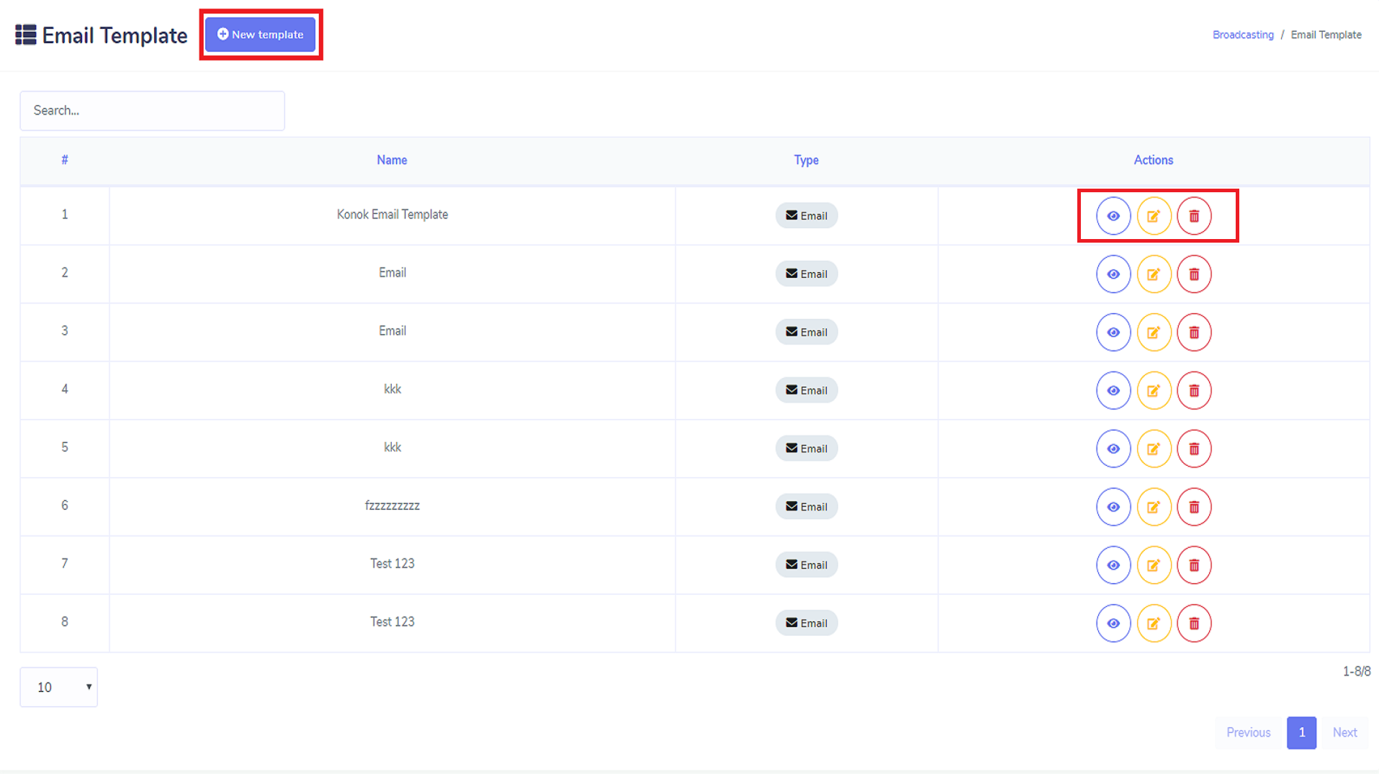Delete template in row number 3
This screenshot has height=774, width=1379.
click(x=1194, y=333)
